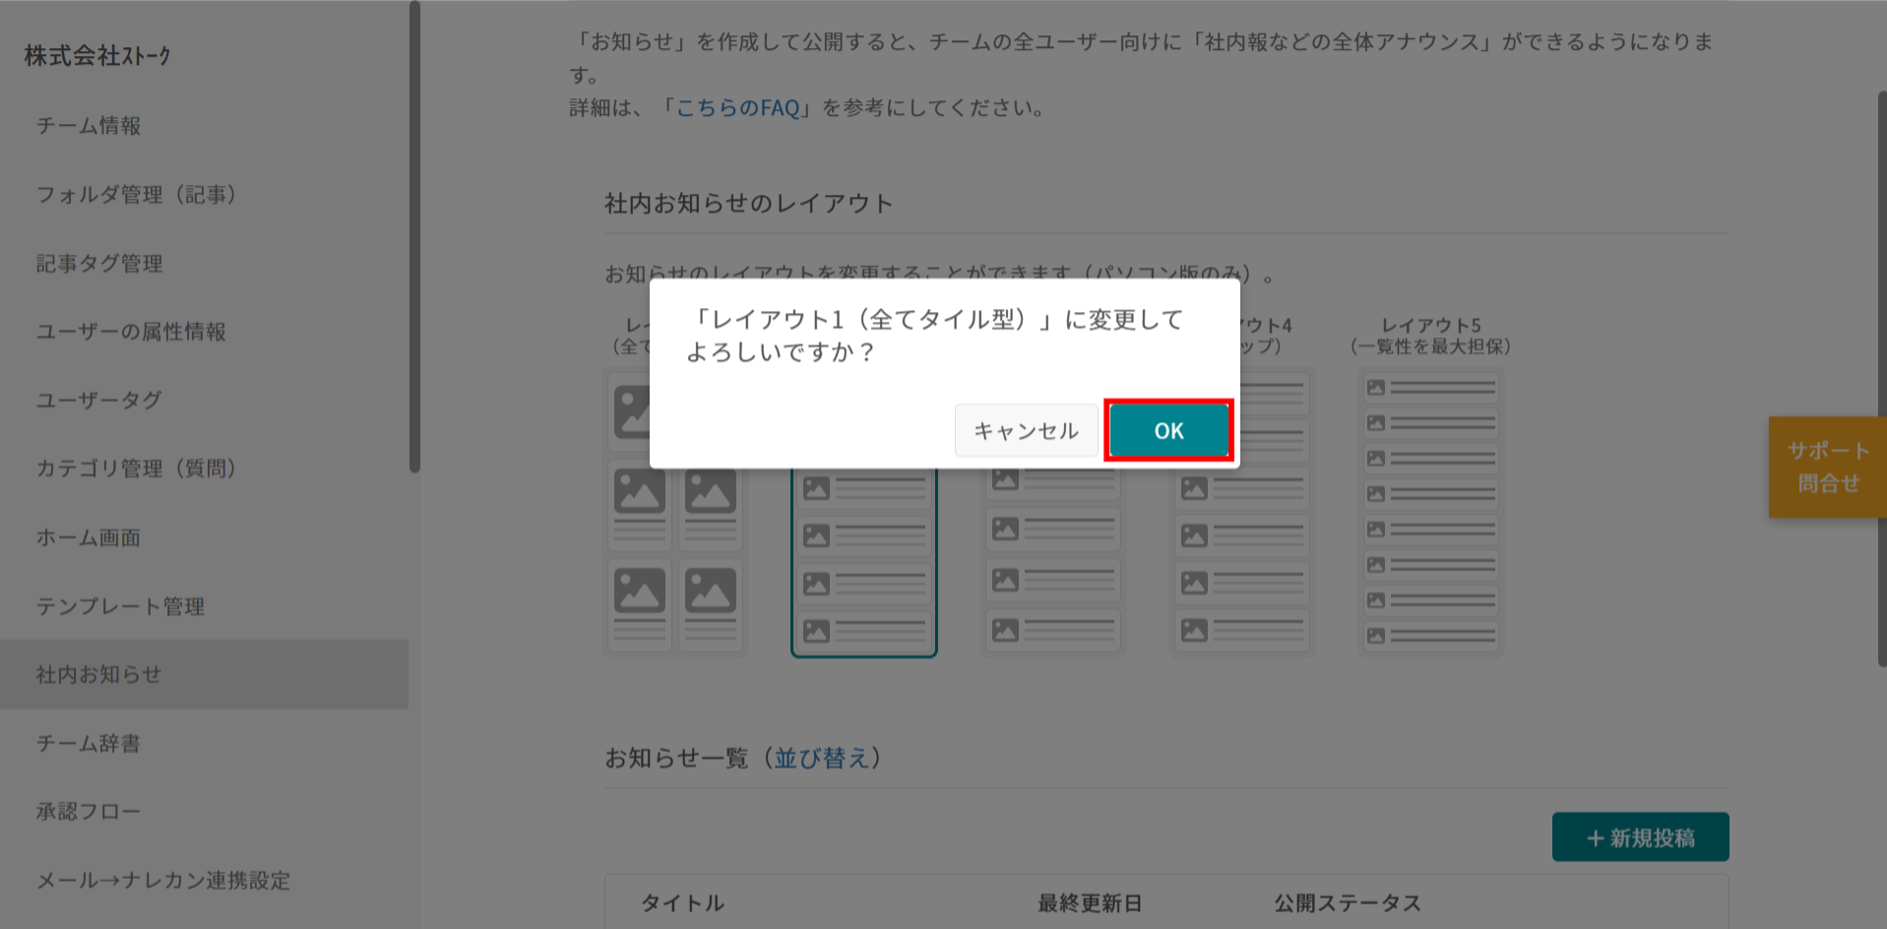Confirm the layout change with OK
The height and width of the screenshot is (929, 1887).
click(1168, 430)
